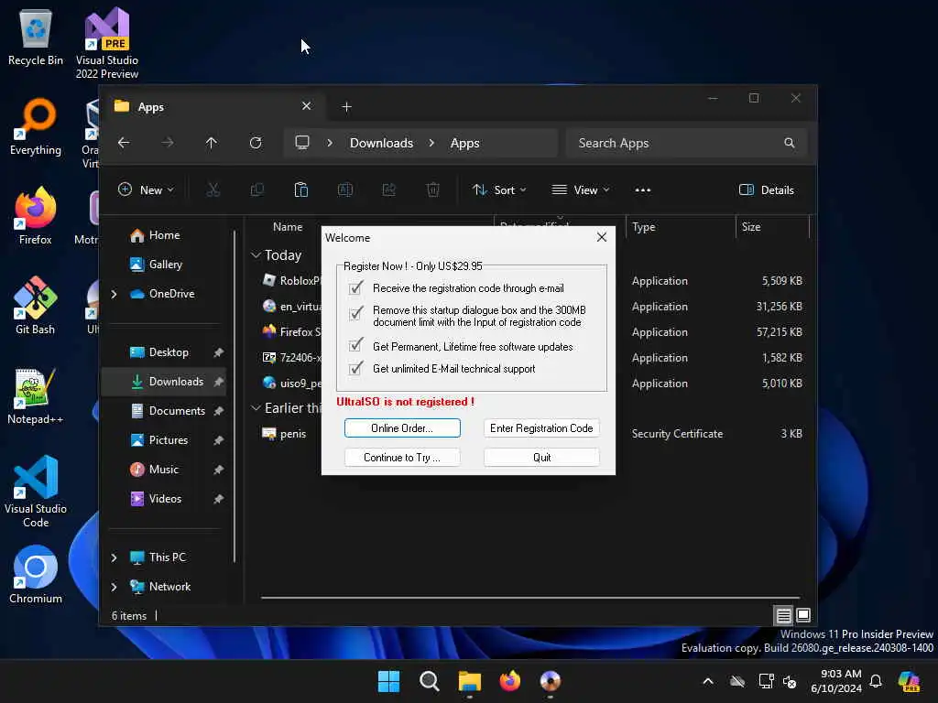Collapse the Today group
Viewport: 938px width, 703px height.
tap(256, 255)
